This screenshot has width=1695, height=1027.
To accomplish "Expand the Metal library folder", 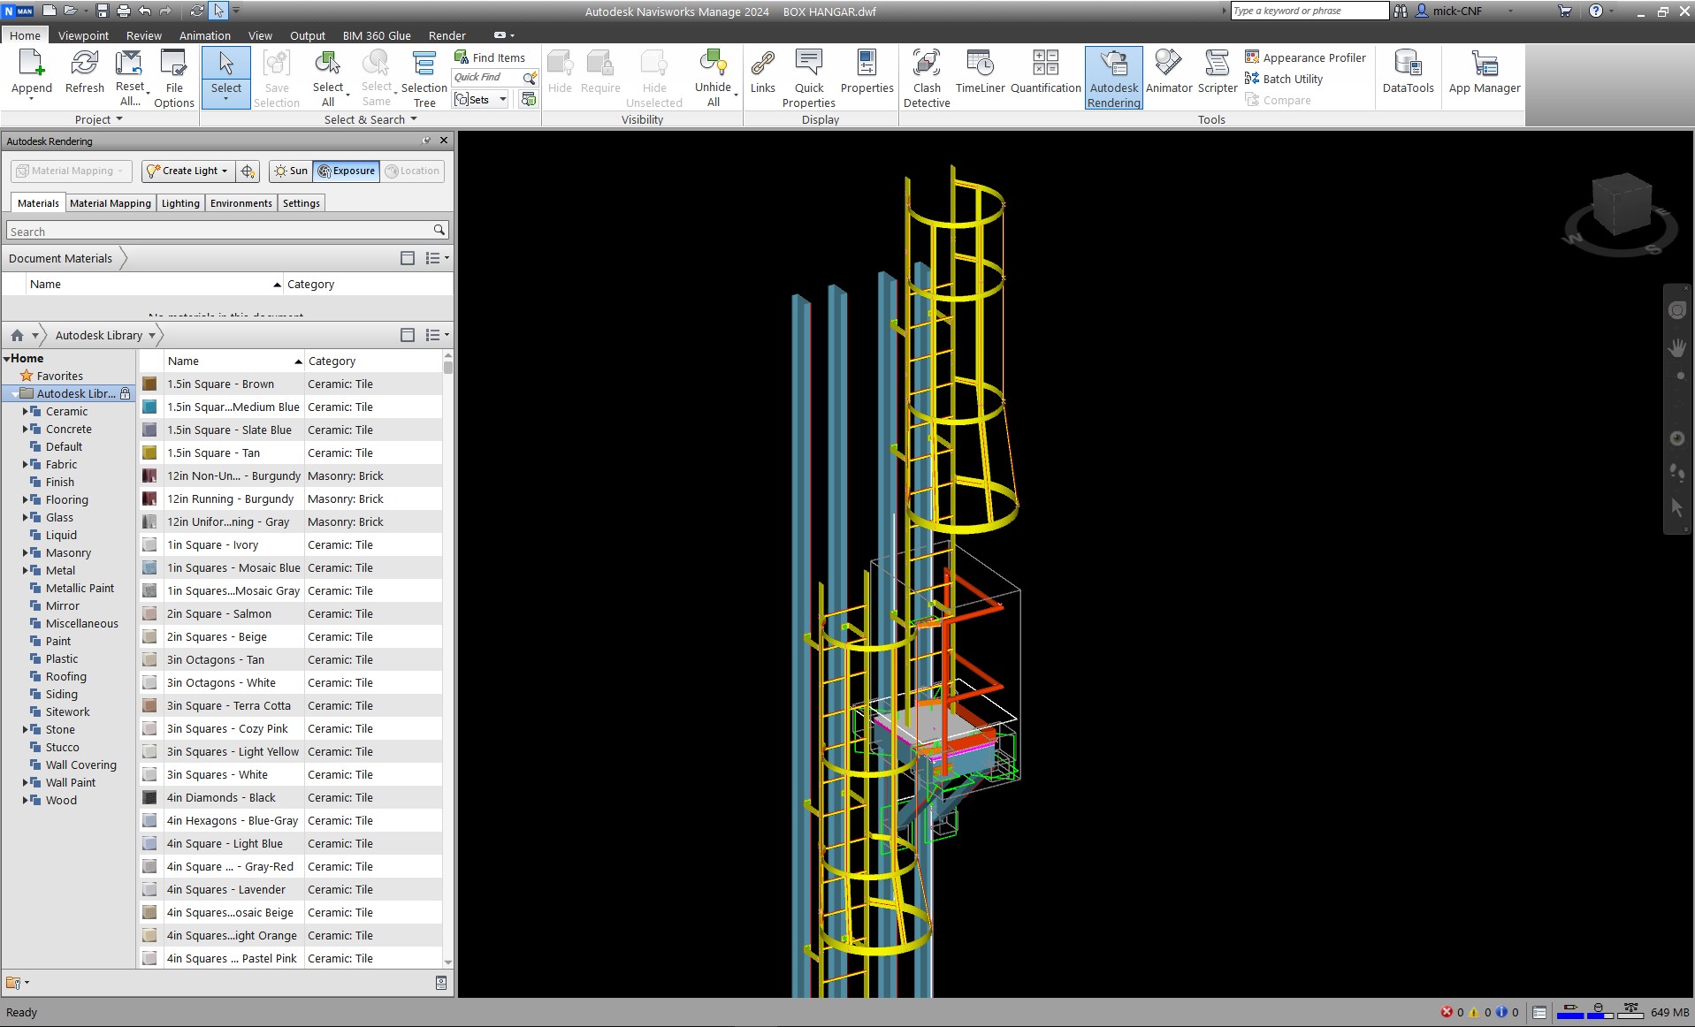I will click(26, 570).
